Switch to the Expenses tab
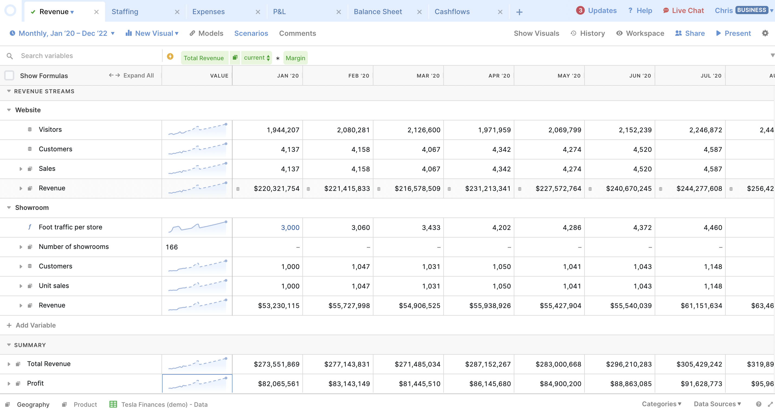 tap(208, 12)
